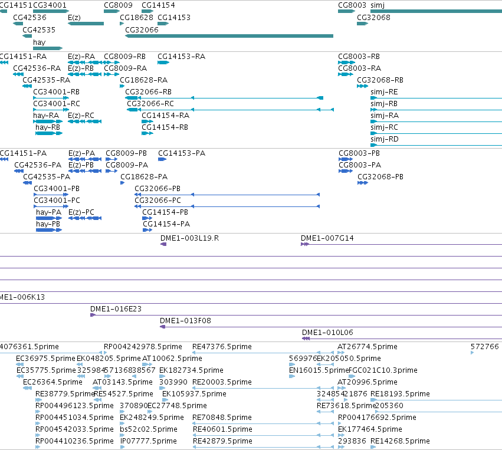Select transcript CG8003-RB
This screenshot has height=450, width=502.
(x=359, y=57)
